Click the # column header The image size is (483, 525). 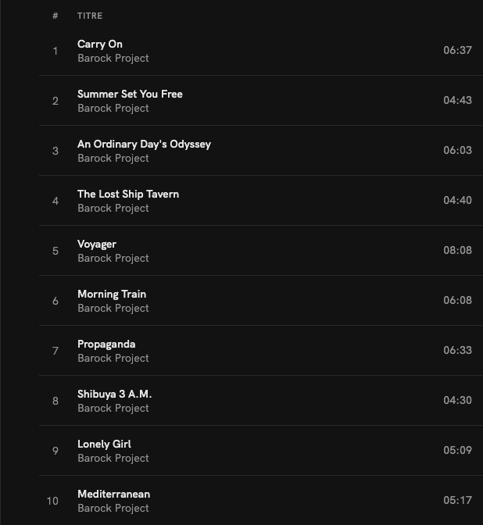click(55, 16)
